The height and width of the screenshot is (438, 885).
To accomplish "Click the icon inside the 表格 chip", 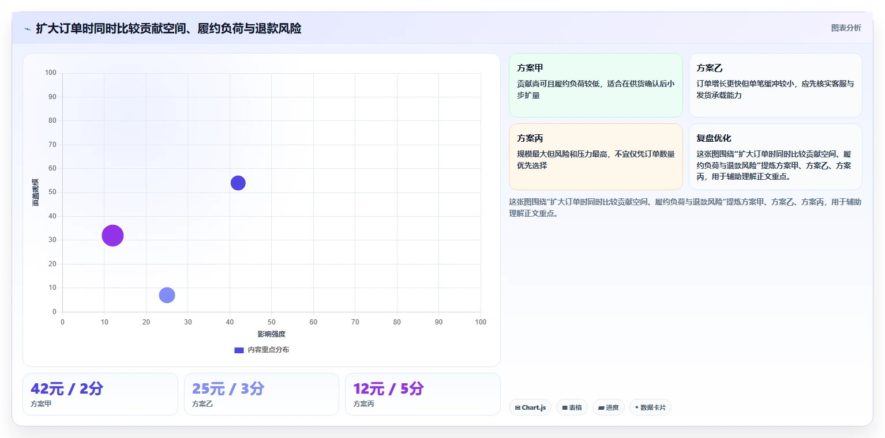I will pyautogui.click(x=565, y=408).
